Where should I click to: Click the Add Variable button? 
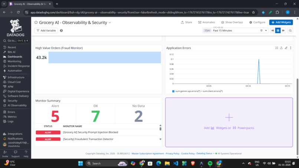pyautogui.click(x=46, y=30)
